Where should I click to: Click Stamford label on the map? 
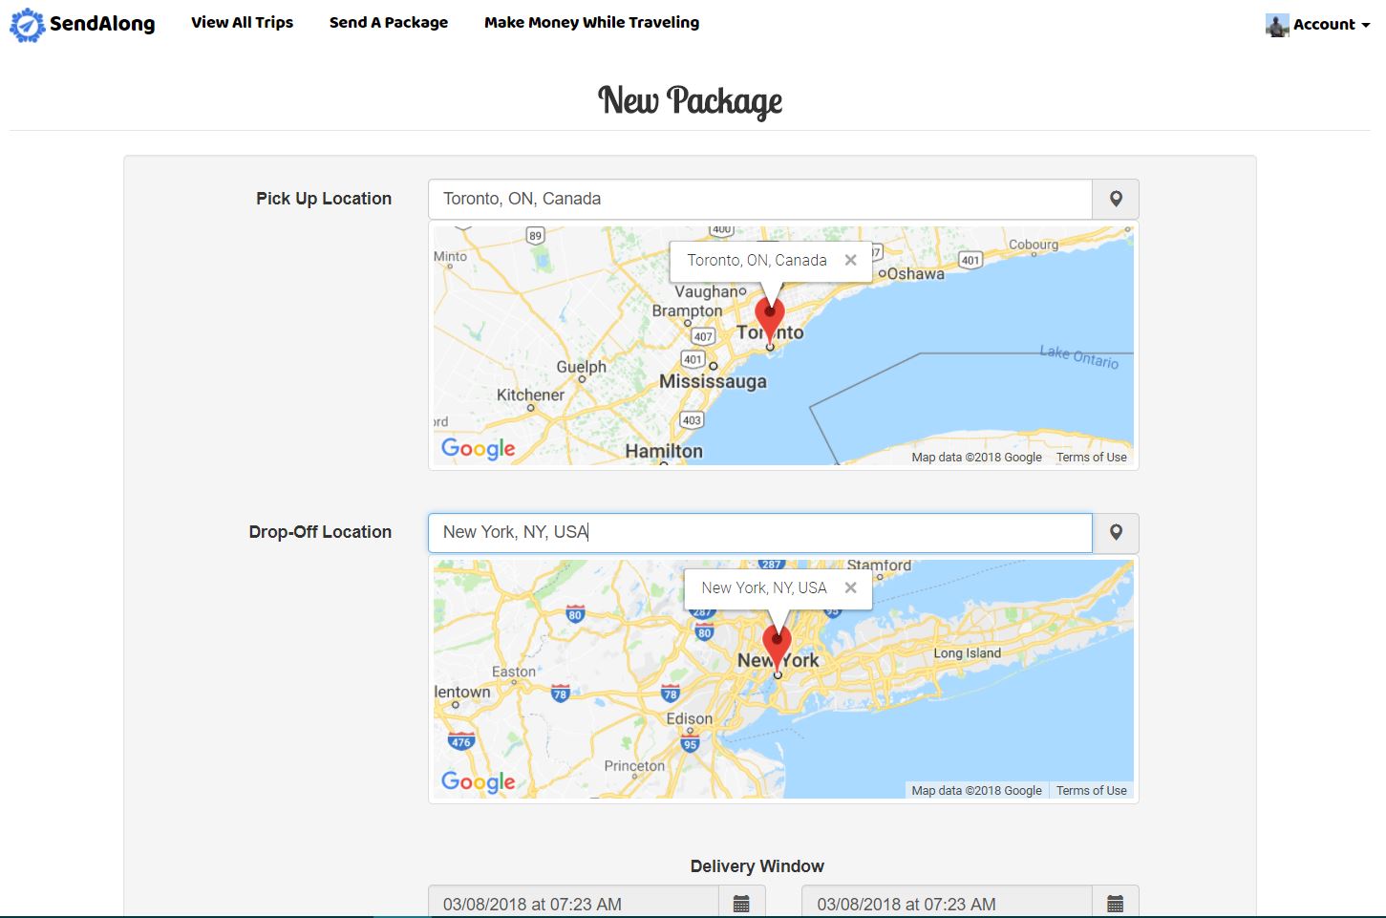[879, 566]
